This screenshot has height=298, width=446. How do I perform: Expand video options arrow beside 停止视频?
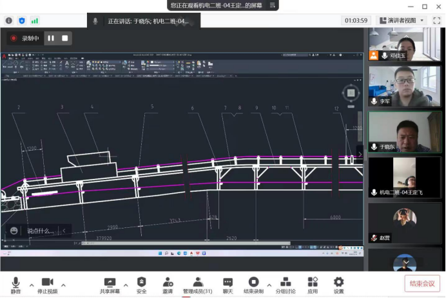63,284
